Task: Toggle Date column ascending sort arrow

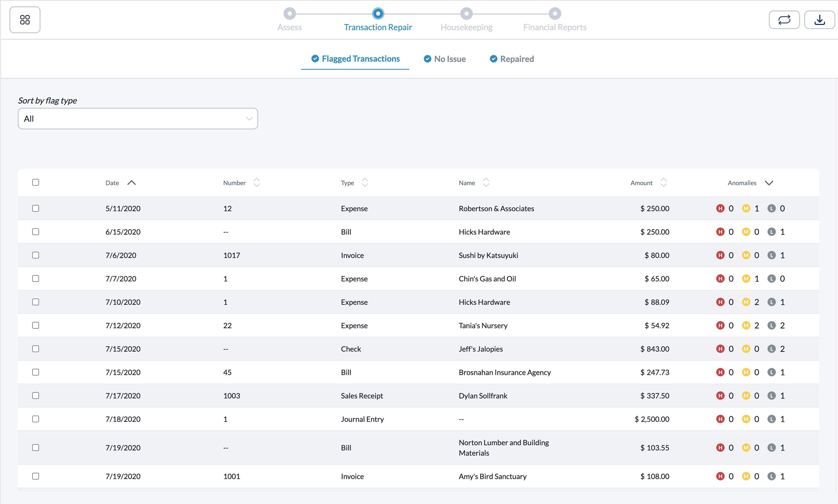Action: [x=131, y=183]
